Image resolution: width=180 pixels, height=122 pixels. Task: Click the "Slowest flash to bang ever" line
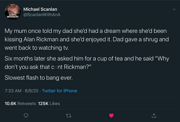click(x=39, y=78)
